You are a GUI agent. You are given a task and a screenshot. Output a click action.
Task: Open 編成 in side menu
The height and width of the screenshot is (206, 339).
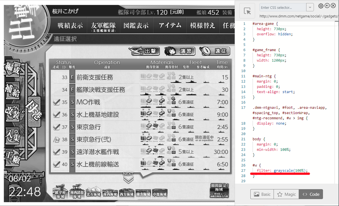(x=12, y=69)
